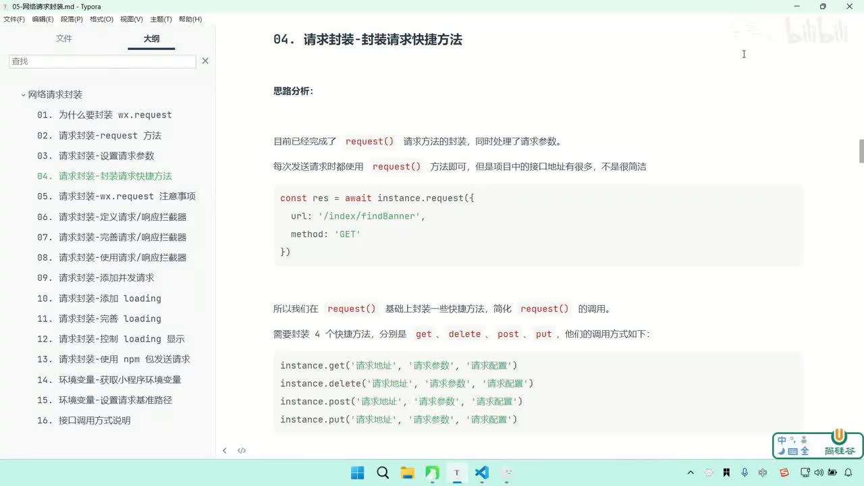Go to outline 14. 获取小程序环境变量
This screenshot has height=486, width=864.
[109, 379]
